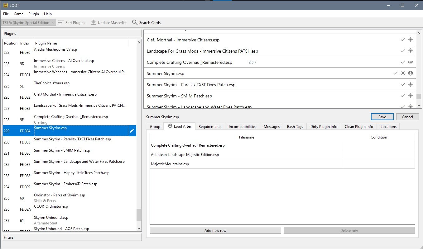Click the Sort Plugins toolbar icon

pos(61,22)
